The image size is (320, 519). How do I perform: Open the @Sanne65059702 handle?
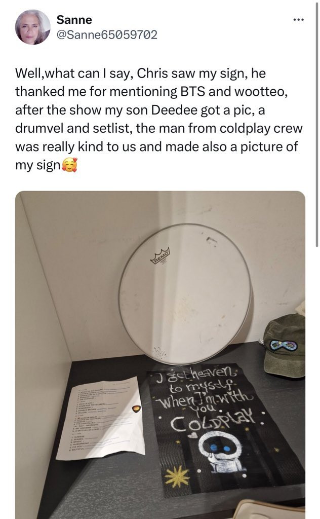click(107, 34)
